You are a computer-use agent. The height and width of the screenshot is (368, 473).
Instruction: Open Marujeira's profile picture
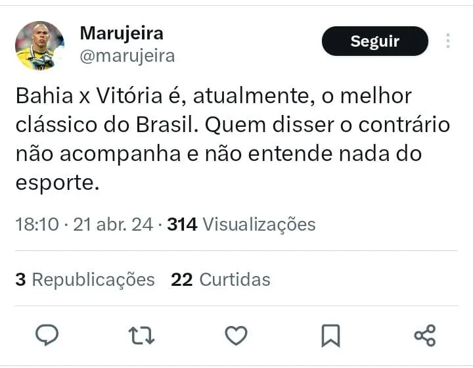(39, 45)
